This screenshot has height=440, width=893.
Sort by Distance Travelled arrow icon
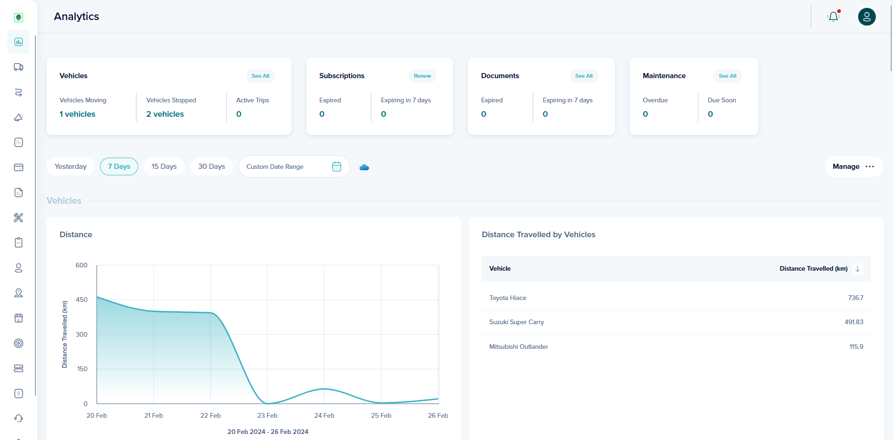[858, 269]
